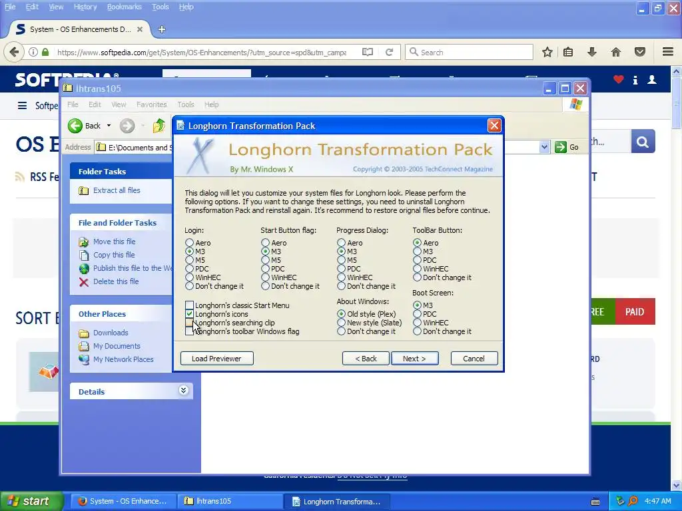Select PDC under Progress Dialog

(x=341, y=269)
